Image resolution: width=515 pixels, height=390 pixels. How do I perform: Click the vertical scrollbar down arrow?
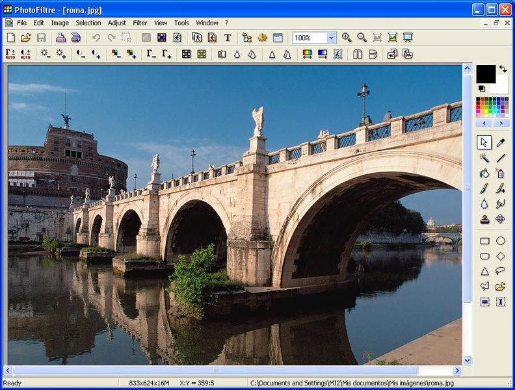point(467,359)
